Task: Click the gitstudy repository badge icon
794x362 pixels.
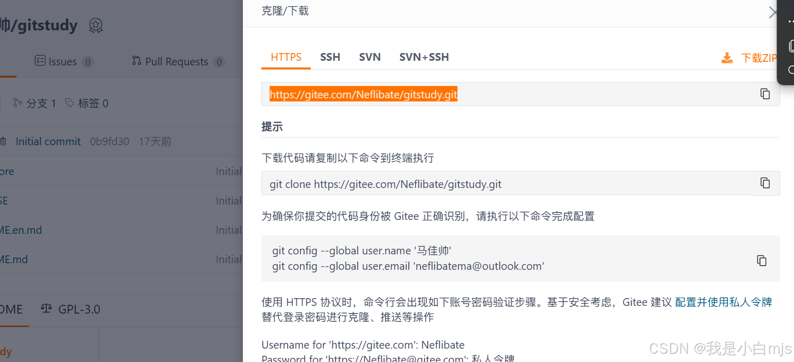Action: (x=96, y=25)
